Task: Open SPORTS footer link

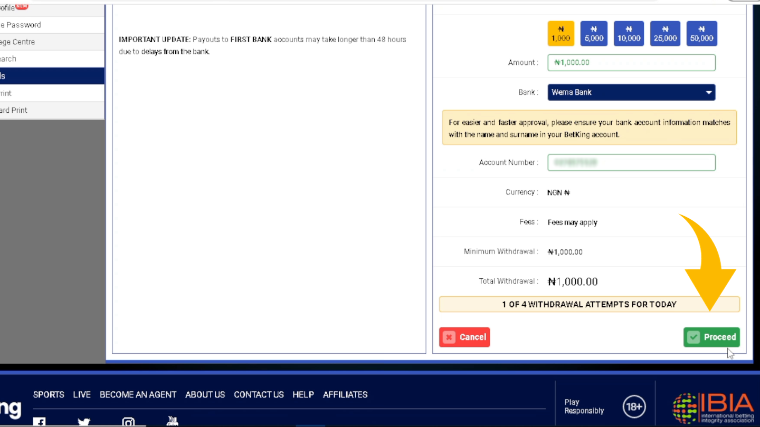Action: point(49,395)
